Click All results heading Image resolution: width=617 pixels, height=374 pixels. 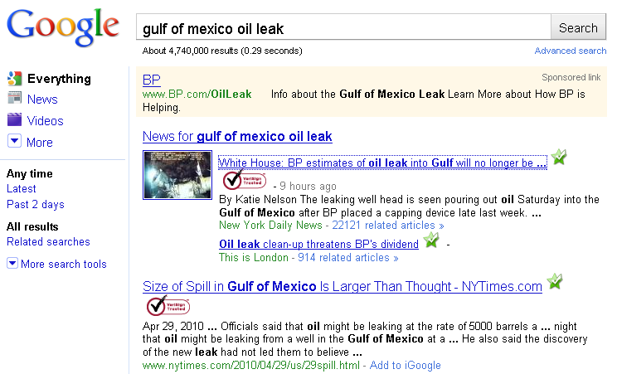pos(32,226)
